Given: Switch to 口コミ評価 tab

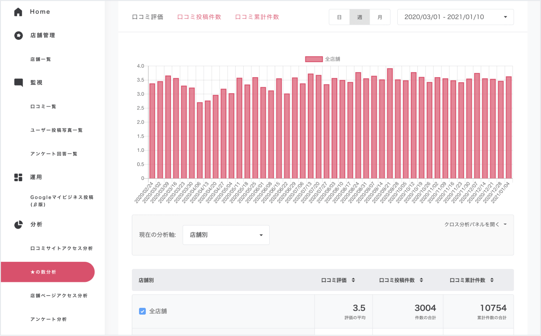Looking at the screenshot, I should [x=147, y=17].
